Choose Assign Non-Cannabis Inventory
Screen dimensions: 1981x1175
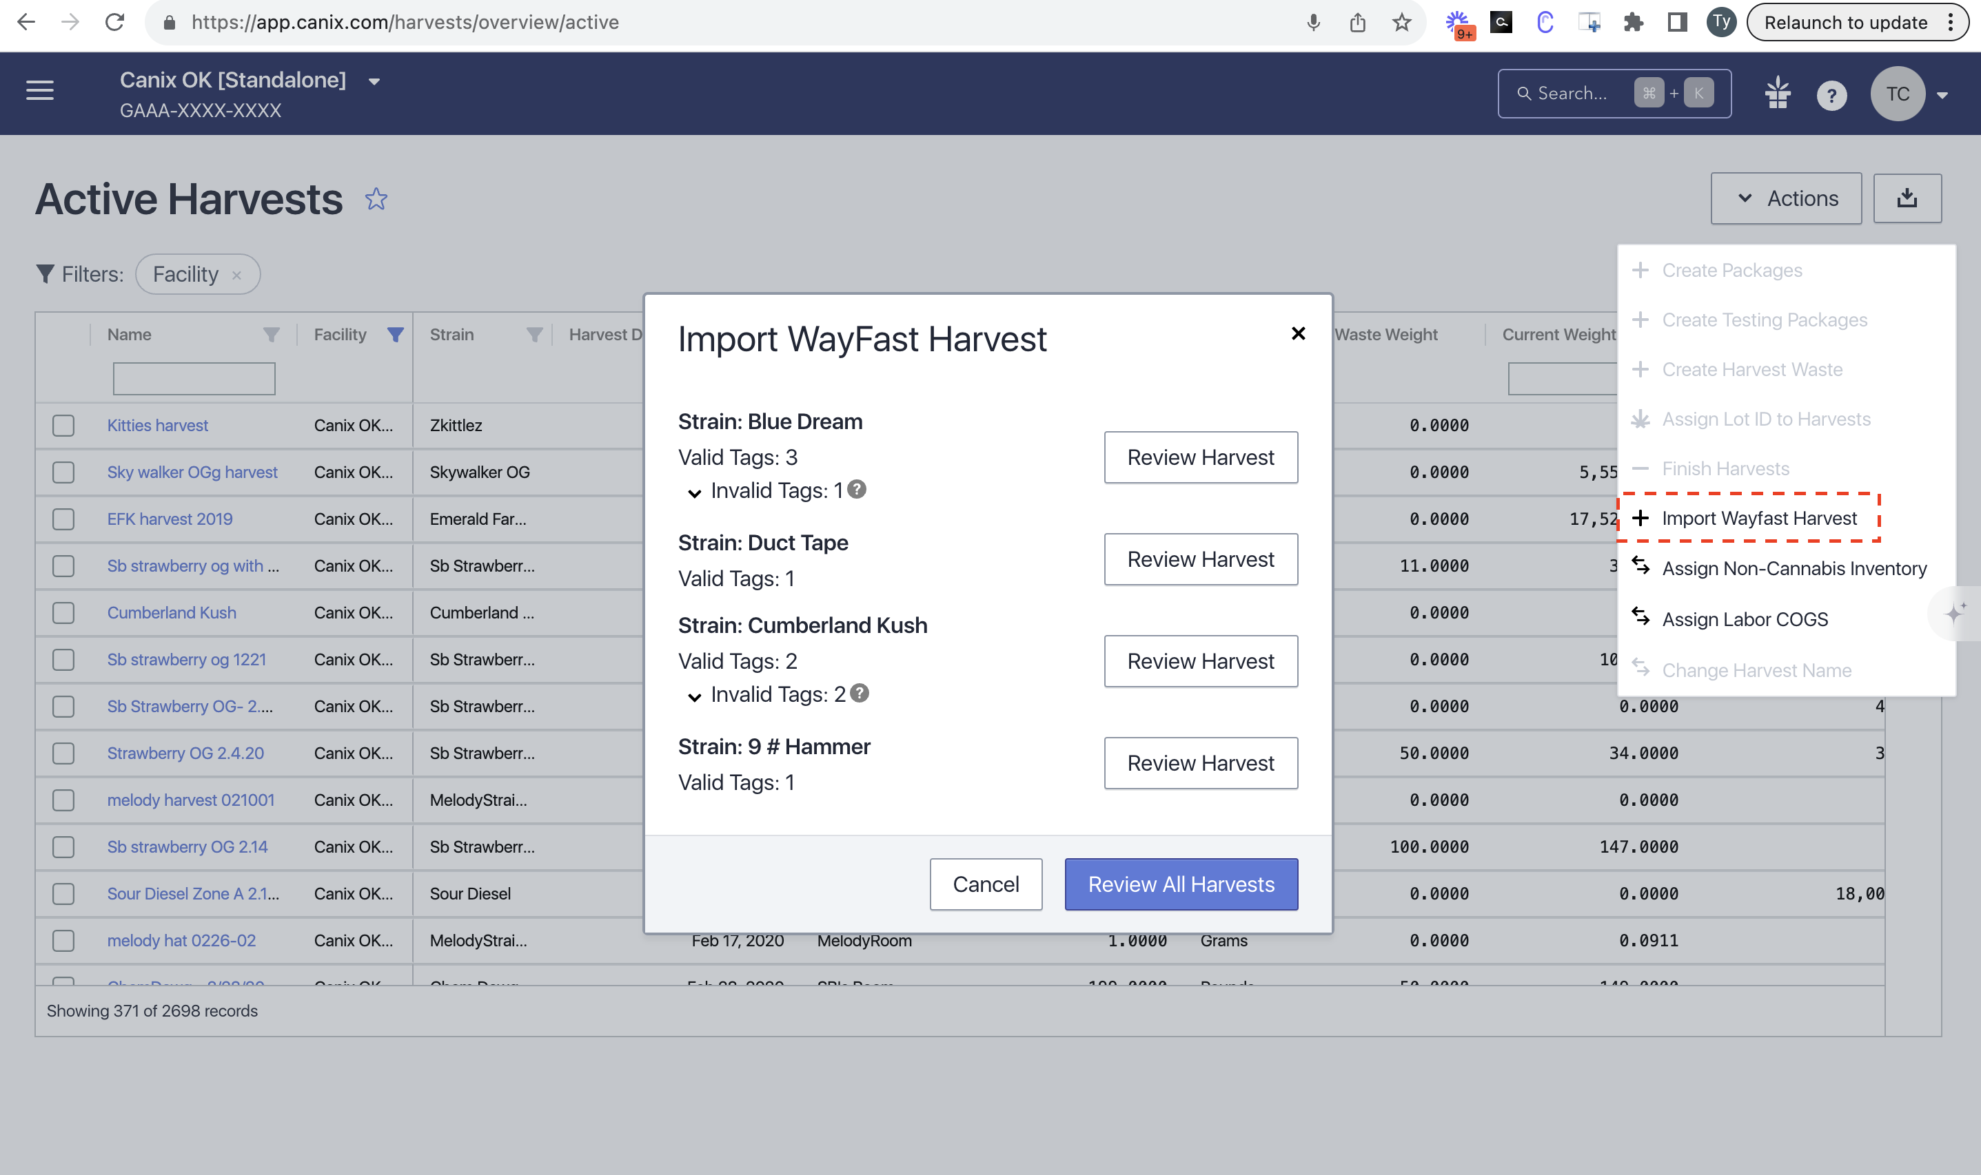click(1785, 568)
